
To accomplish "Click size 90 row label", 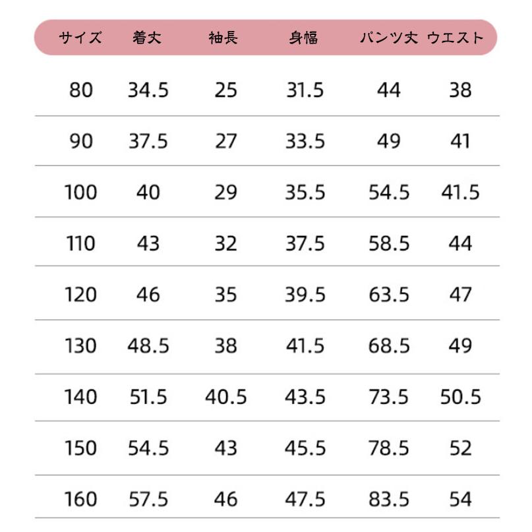I will click(81, 141).
